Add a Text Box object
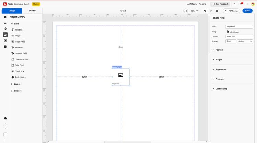 coord(17,30)
